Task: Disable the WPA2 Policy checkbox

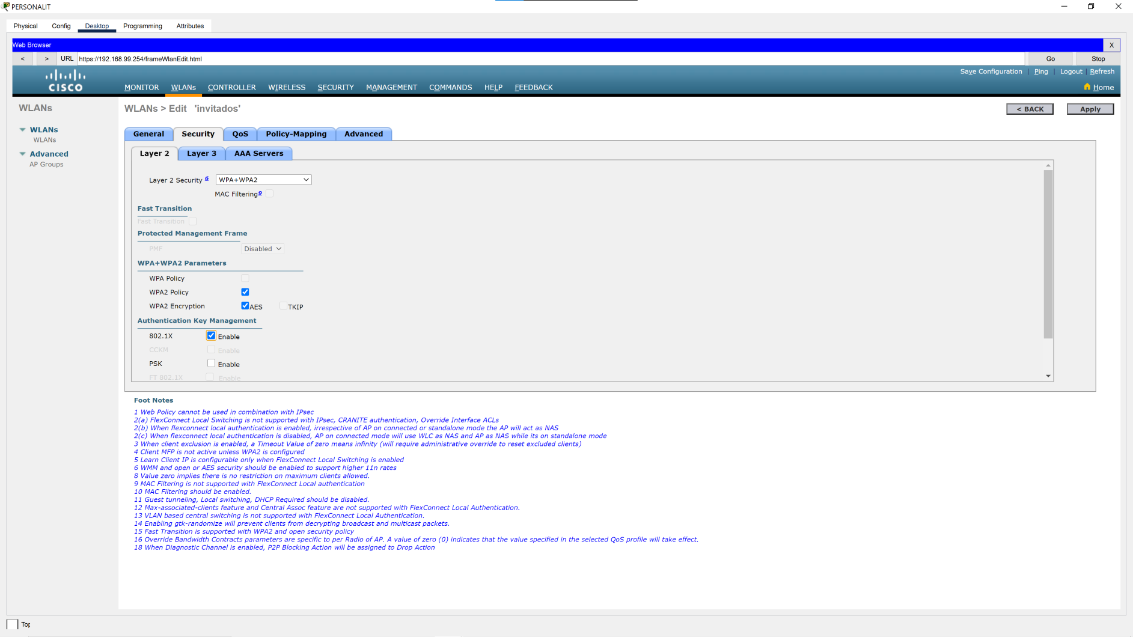Action: (245, 291)
